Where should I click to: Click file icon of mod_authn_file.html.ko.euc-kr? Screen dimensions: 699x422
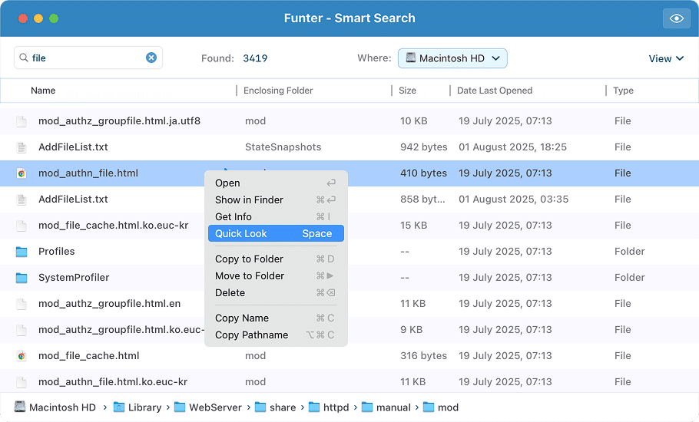[22, 382]
